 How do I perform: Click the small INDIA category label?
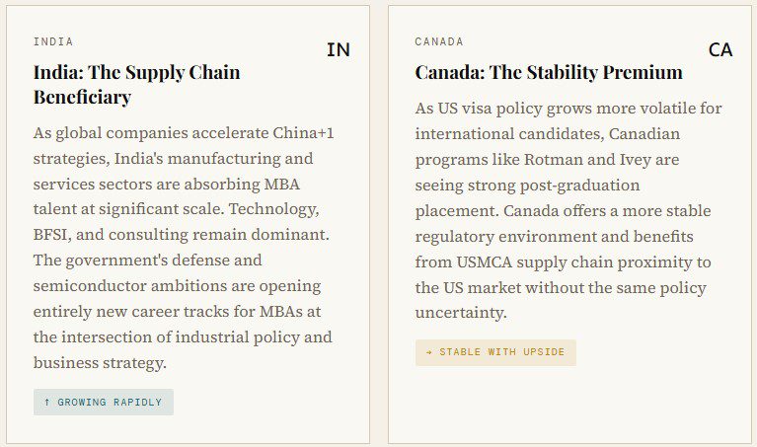pyautogui.click(x=53, y=41)
